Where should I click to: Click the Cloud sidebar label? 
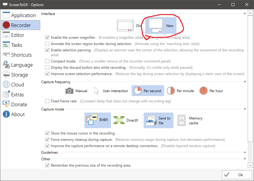[17, 85]
